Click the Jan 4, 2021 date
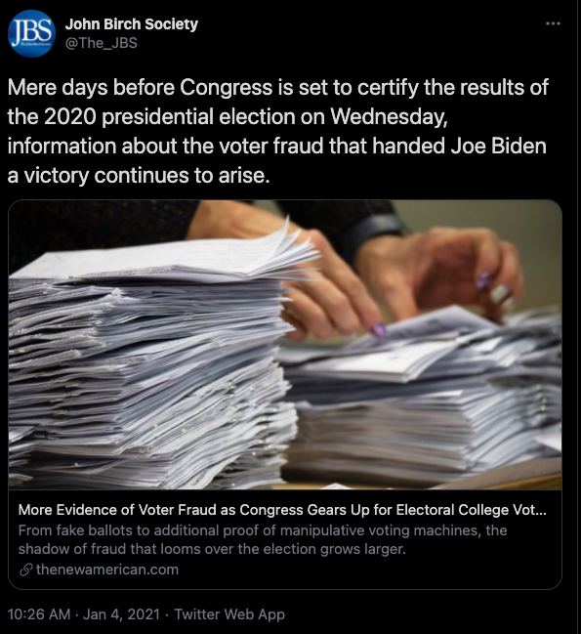This screenshot has width=581, height=634. [121, 614]
